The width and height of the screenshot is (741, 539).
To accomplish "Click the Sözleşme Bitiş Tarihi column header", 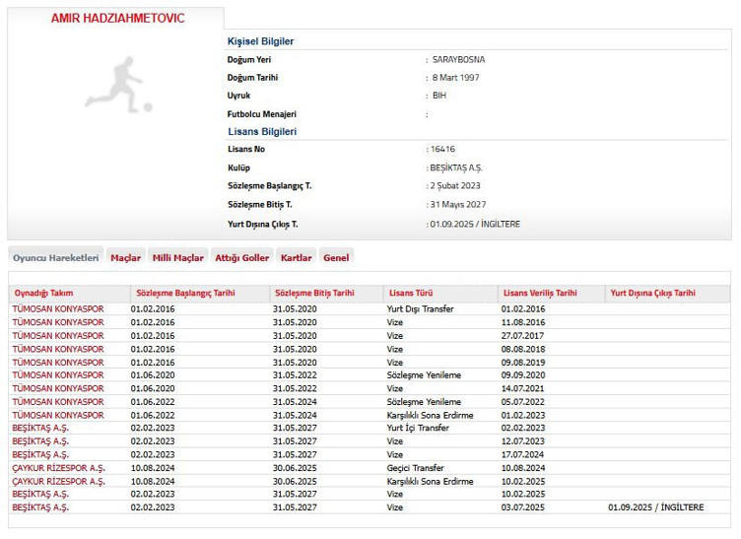I will (x=314, y=293).
